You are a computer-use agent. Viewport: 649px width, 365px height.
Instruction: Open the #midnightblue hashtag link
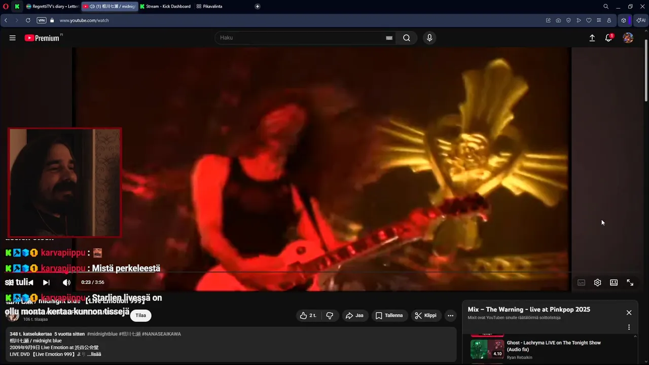tap(102, 334)
